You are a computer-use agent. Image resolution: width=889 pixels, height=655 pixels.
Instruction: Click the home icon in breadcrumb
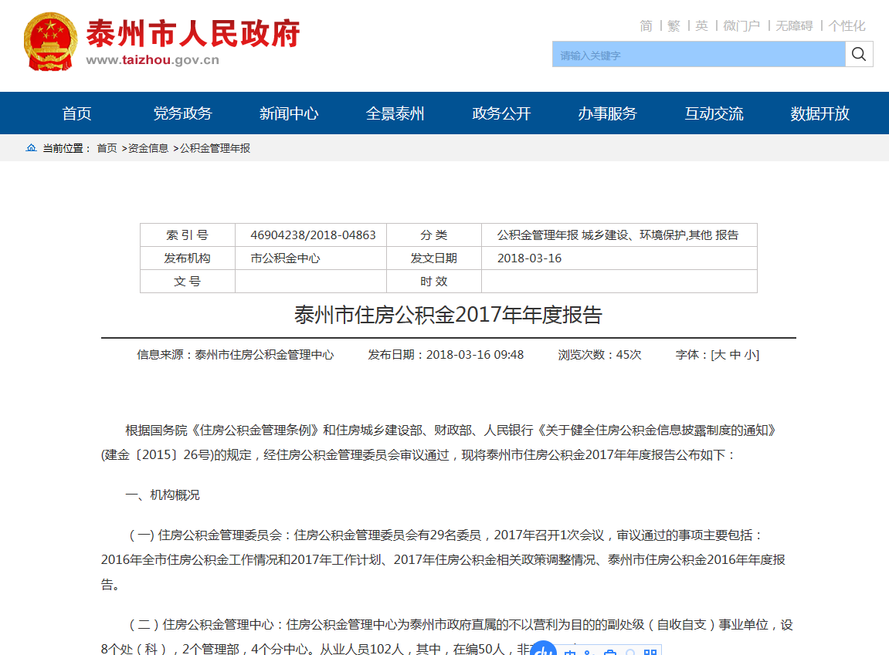click(x=31, y=148)
